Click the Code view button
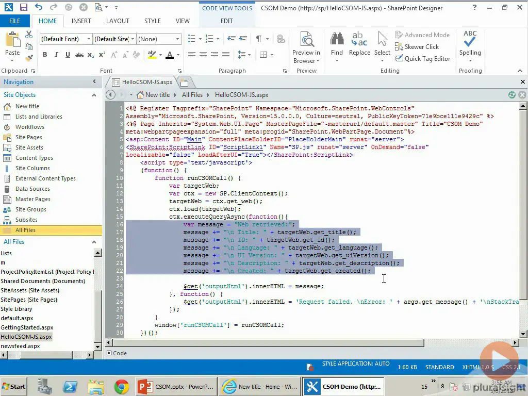This screenshot has height=396, width=528. 117,353
